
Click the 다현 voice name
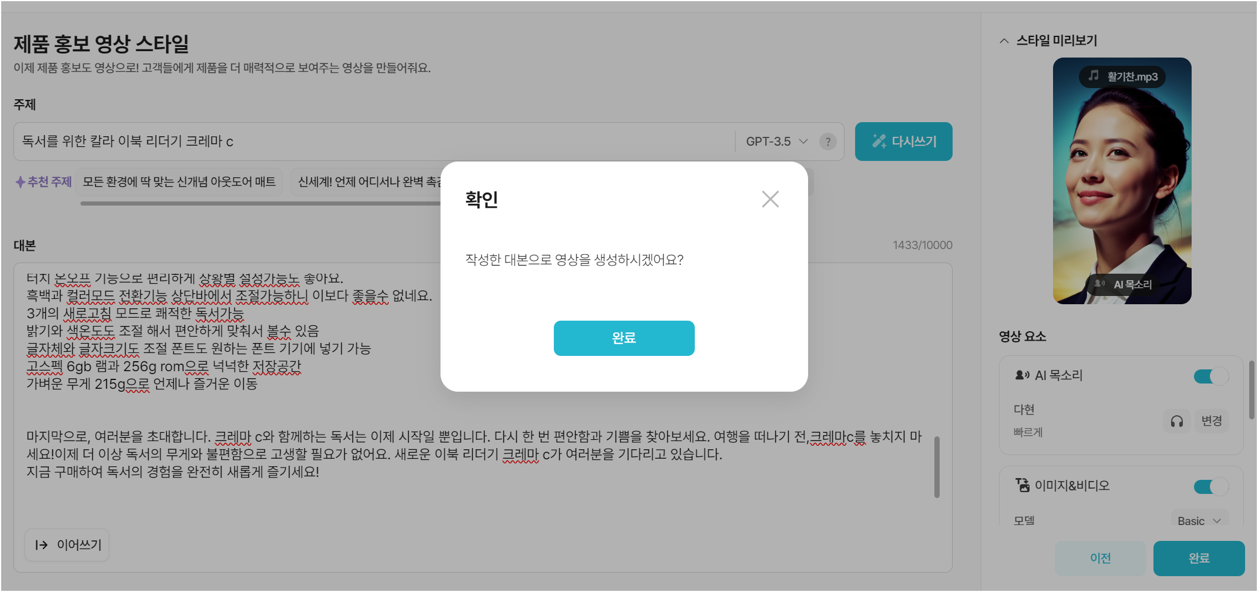[x=1024, y=409]
